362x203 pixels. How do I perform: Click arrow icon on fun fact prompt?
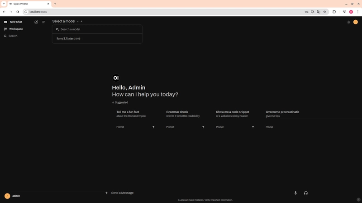click(153, 127)
